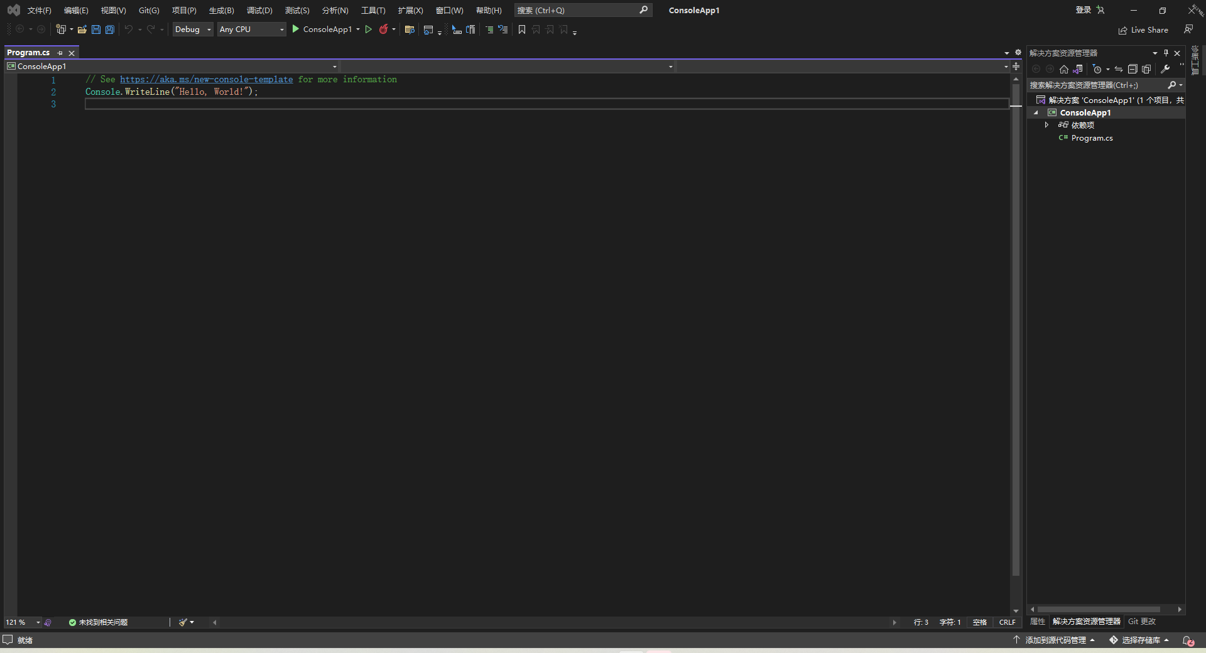Viewport: 1206px width, 653px height.
Task: Click the 未找到相关问题 status indicator
Action: click(x=98, y=622)
